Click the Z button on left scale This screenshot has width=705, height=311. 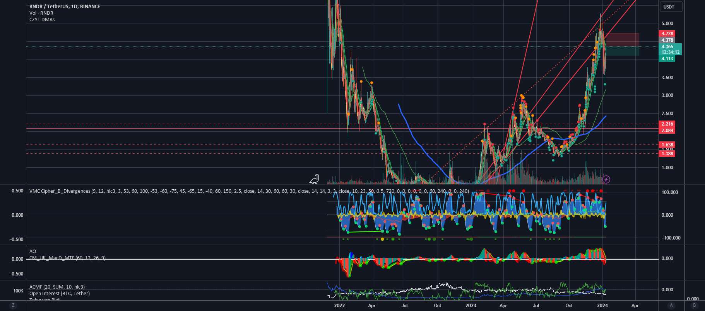tap(13, 305)
